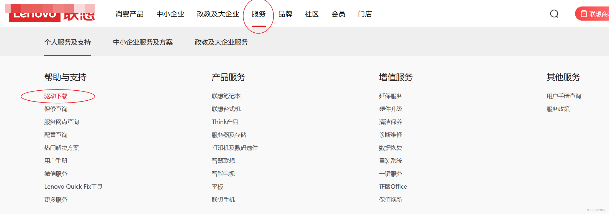Open 正版Office link
609x214 pixels.
click(393, 187)
